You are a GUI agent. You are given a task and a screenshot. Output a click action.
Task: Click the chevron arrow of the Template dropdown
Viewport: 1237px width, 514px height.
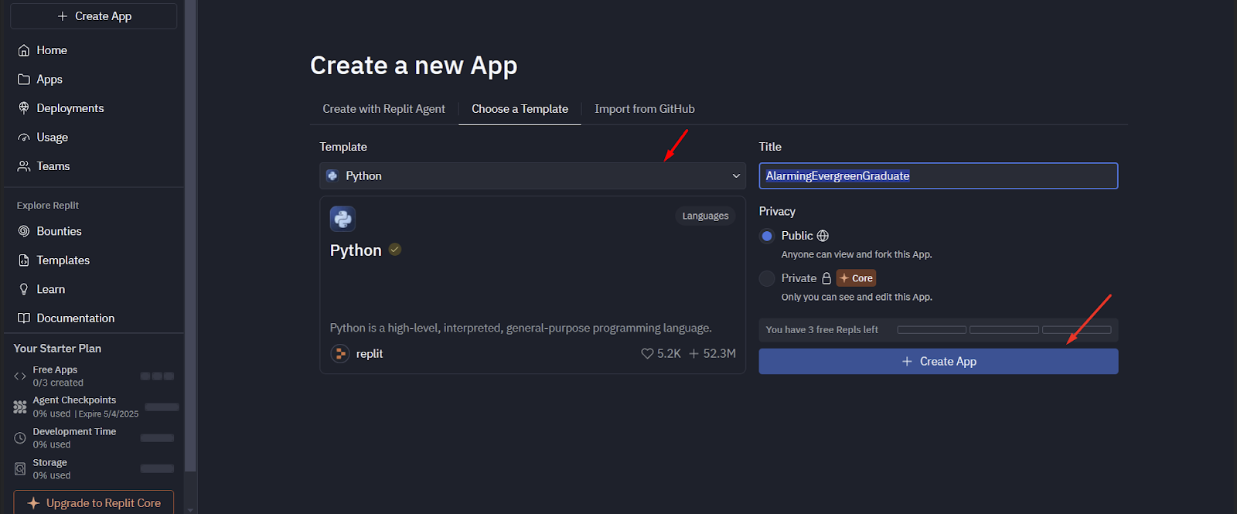coord(736,176)
